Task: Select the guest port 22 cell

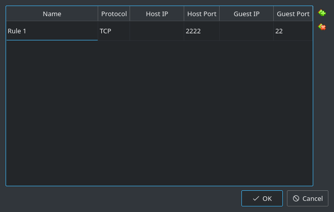Action: coord(293,31)
